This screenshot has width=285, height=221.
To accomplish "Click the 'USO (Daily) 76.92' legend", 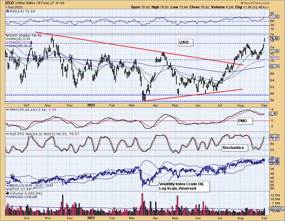I will [24, 35].
